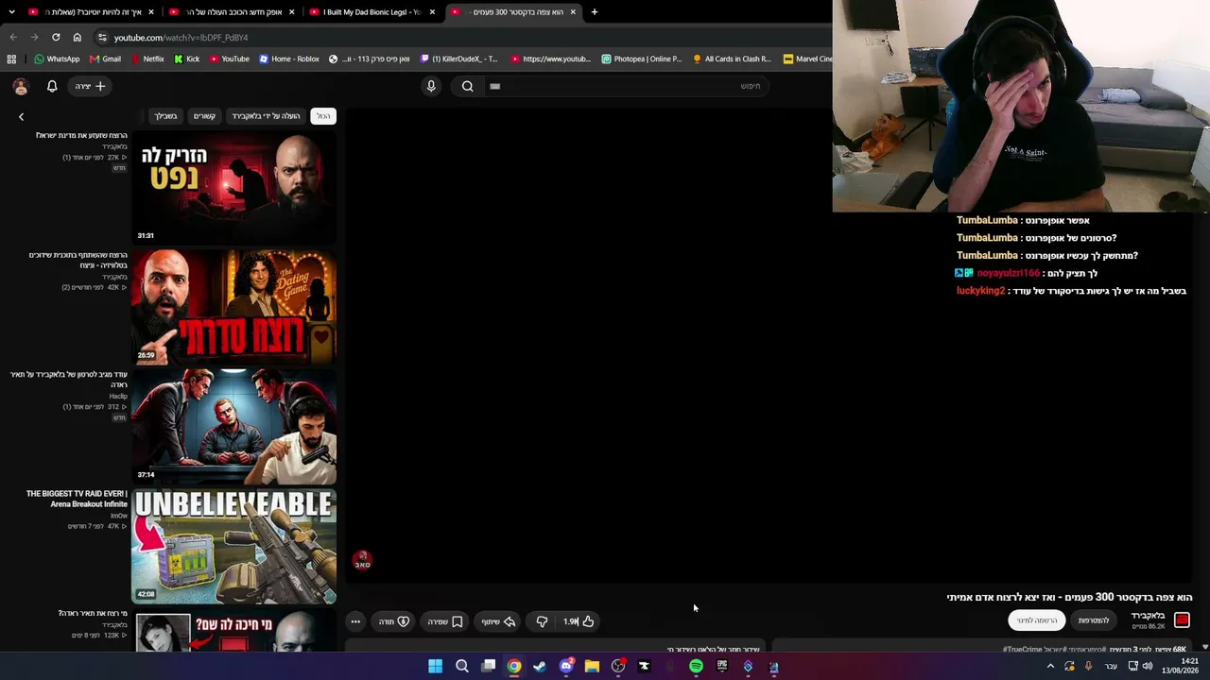Viewport: 1210px width, 680px height.
Task: Open the בלאקבירד channel name link
Action: click(1148, 616)
